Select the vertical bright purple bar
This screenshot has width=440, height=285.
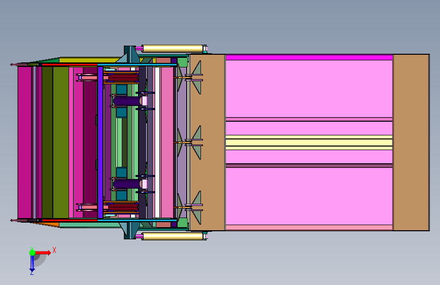[x=100, y=142]
